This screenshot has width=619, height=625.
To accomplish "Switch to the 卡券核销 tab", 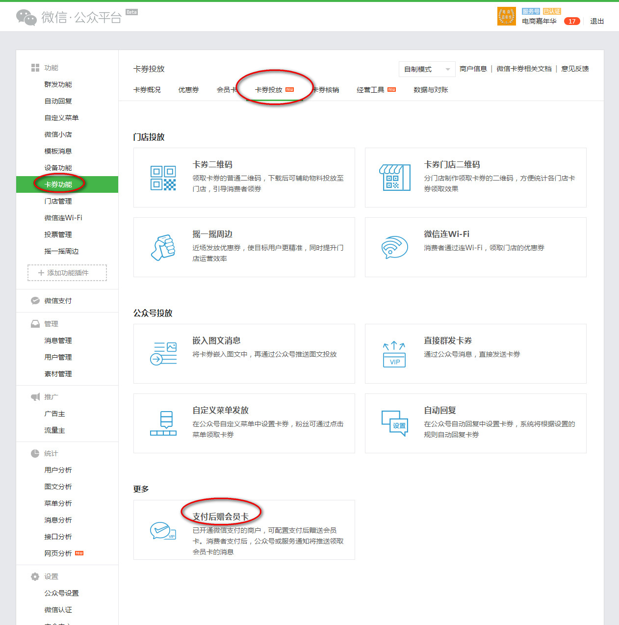I will pyautogui.click(x=326, y=90).
